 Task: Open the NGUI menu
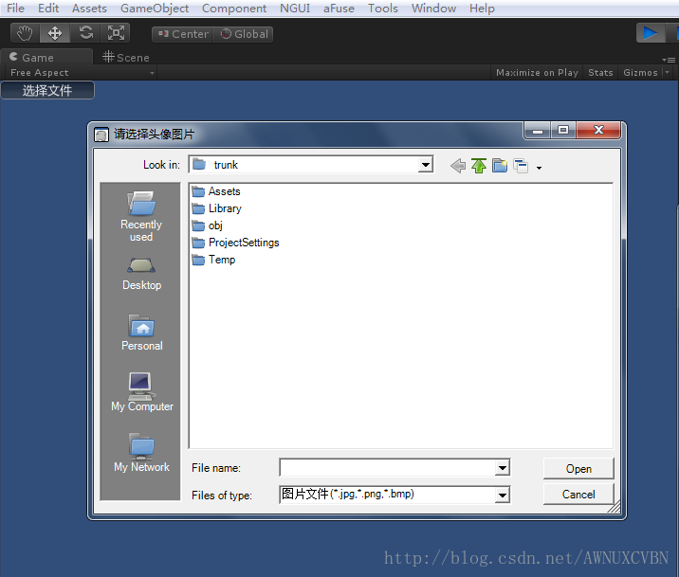point(295,9)
